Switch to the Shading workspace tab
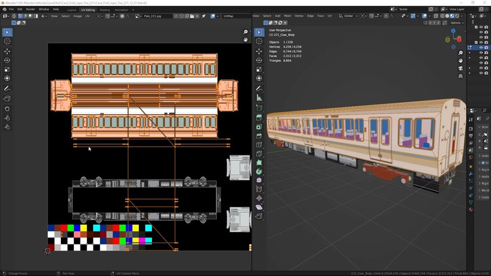 click(x=105, y=10)
